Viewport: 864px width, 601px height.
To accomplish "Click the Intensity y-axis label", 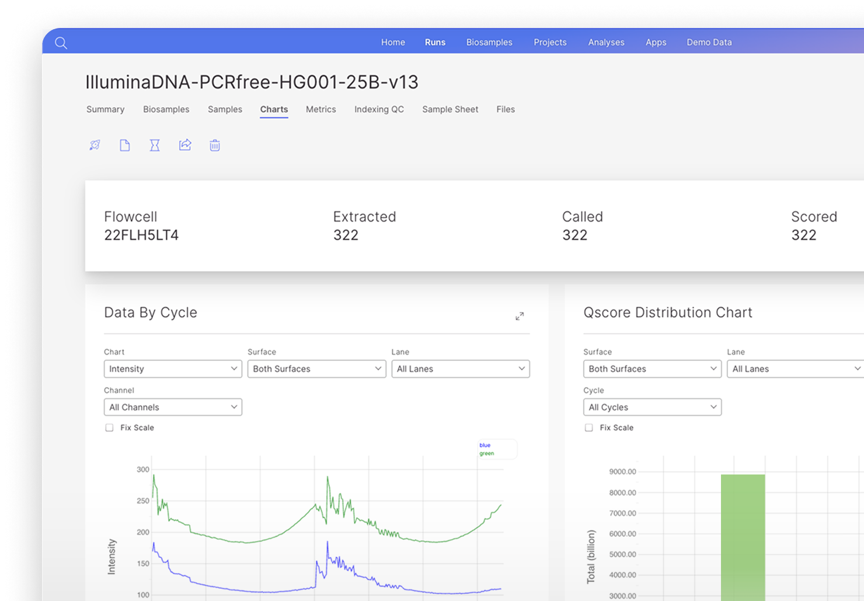I will pyautogui.click(x=112, y=557).
